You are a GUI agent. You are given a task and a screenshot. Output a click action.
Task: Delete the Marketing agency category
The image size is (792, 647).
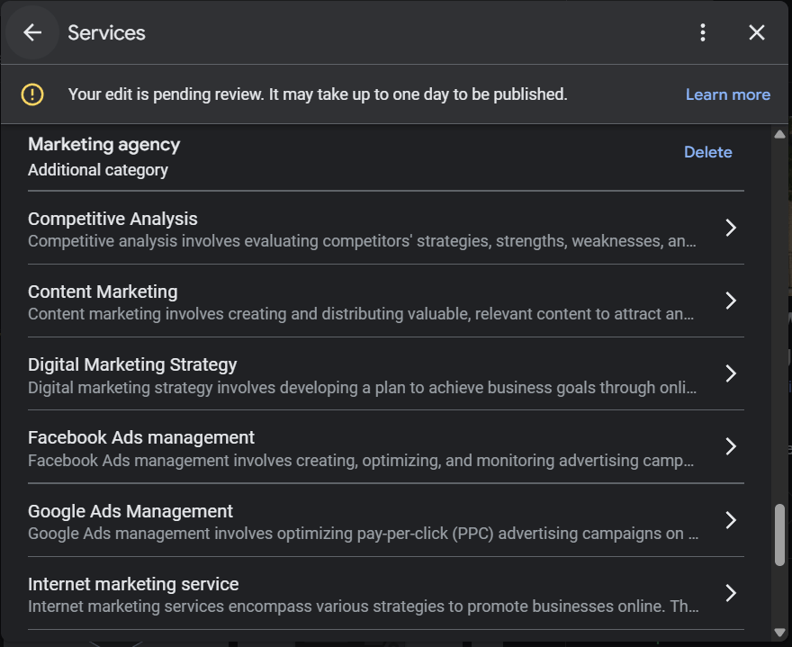pyautogui.click(x=708, y=152)
